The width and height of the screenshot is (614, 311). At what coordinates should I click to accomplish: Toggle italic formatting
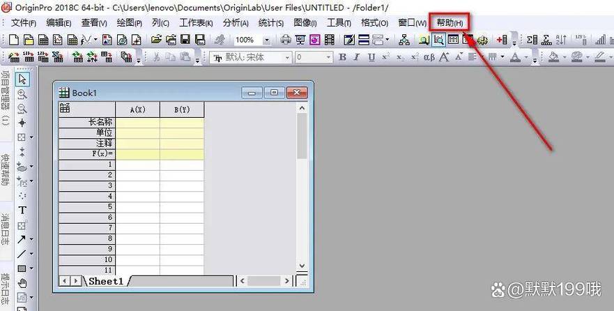[x=356, y=58]
